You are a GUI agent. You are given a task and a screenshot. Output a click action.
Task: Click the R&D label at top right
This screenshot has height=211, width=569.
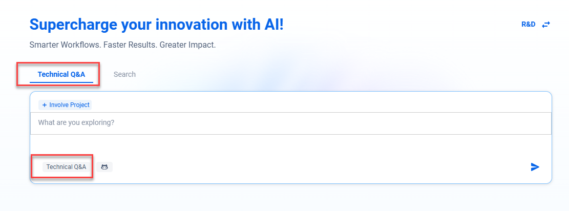528,25
